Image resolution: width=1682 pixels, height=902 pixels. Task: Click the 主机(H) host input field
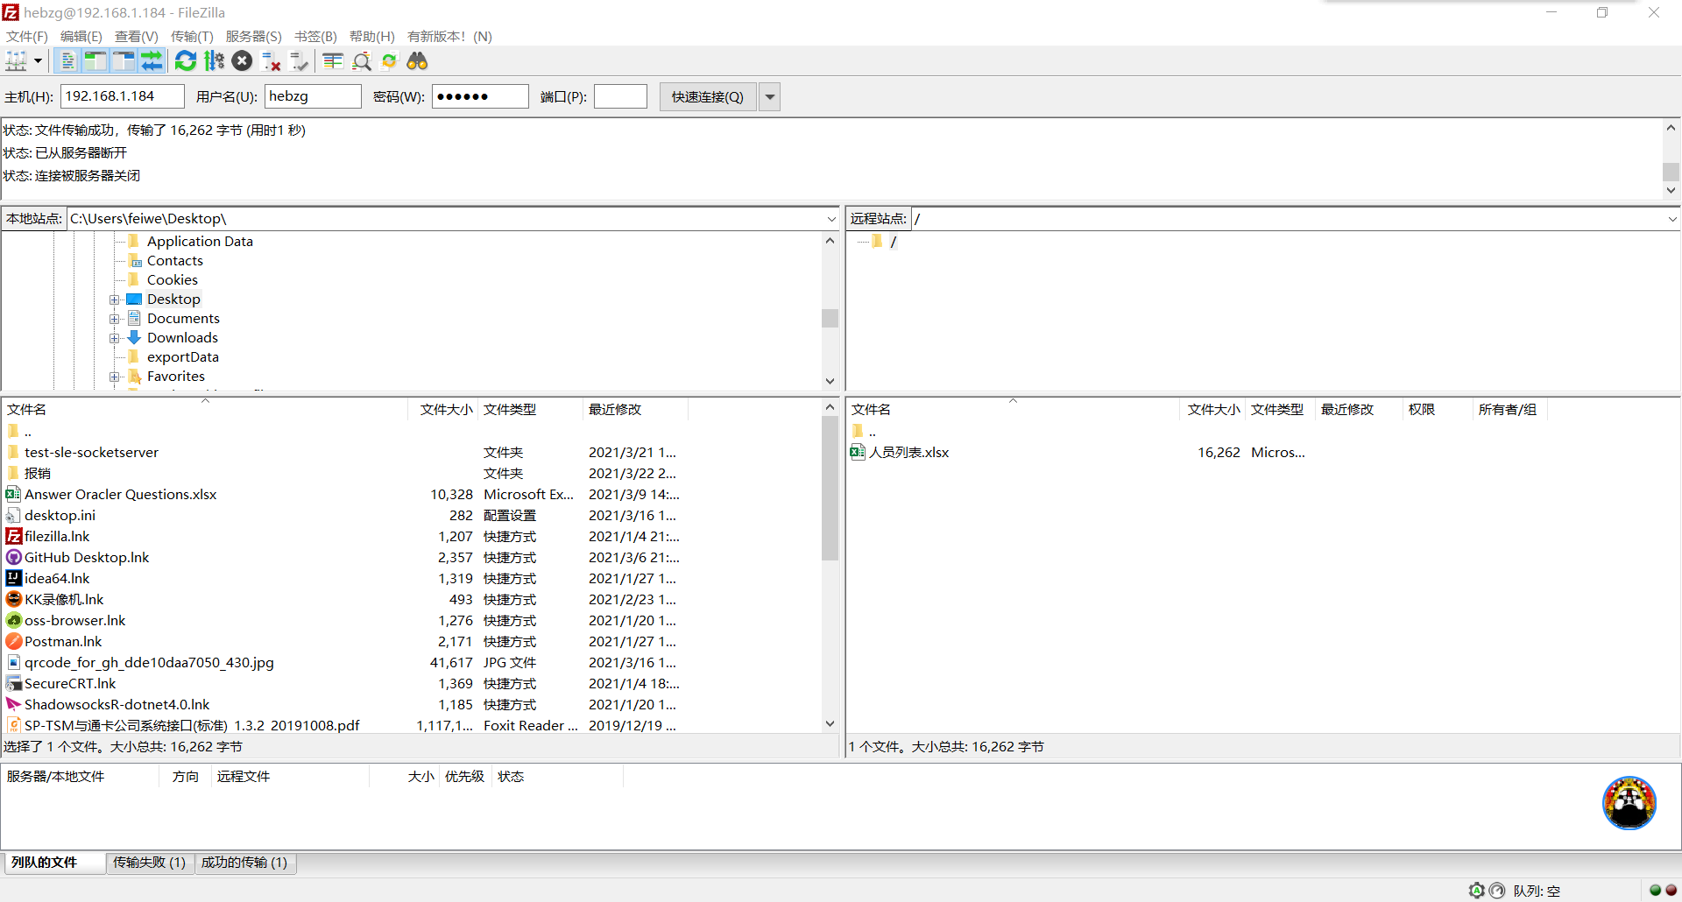point(123,96)
